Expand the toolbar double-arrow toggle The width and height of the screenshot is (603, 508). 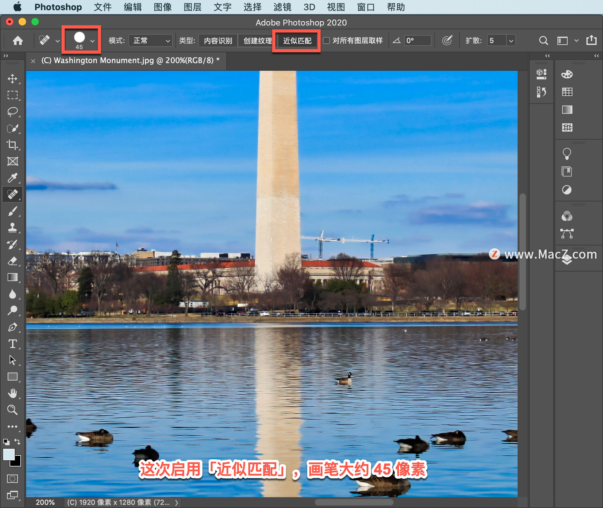pos(6,56)
